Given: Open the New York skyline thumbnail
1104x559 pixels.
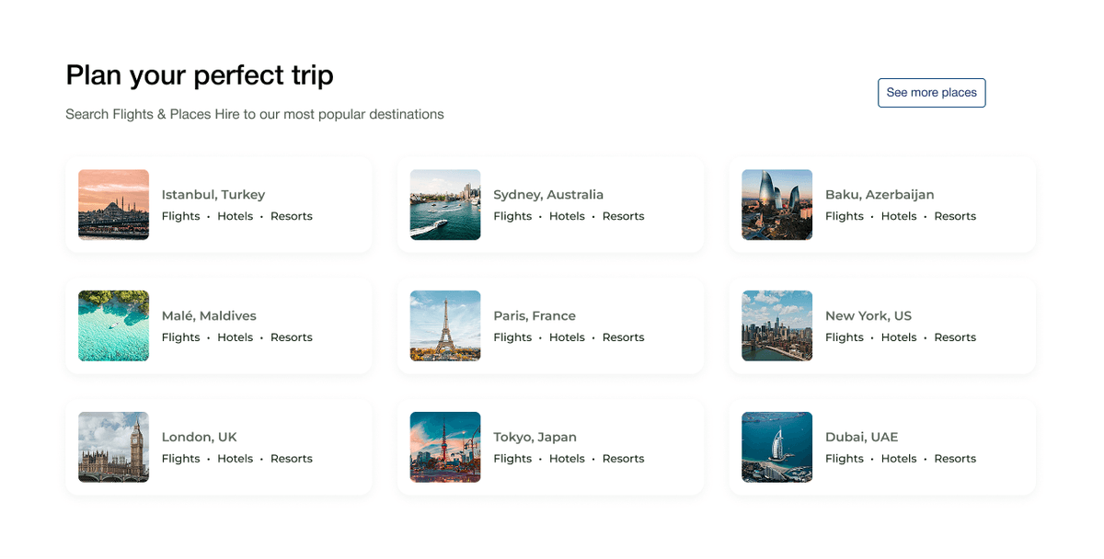Looking at the screenshot, I should pyautogui.click(x=776, y=326).
